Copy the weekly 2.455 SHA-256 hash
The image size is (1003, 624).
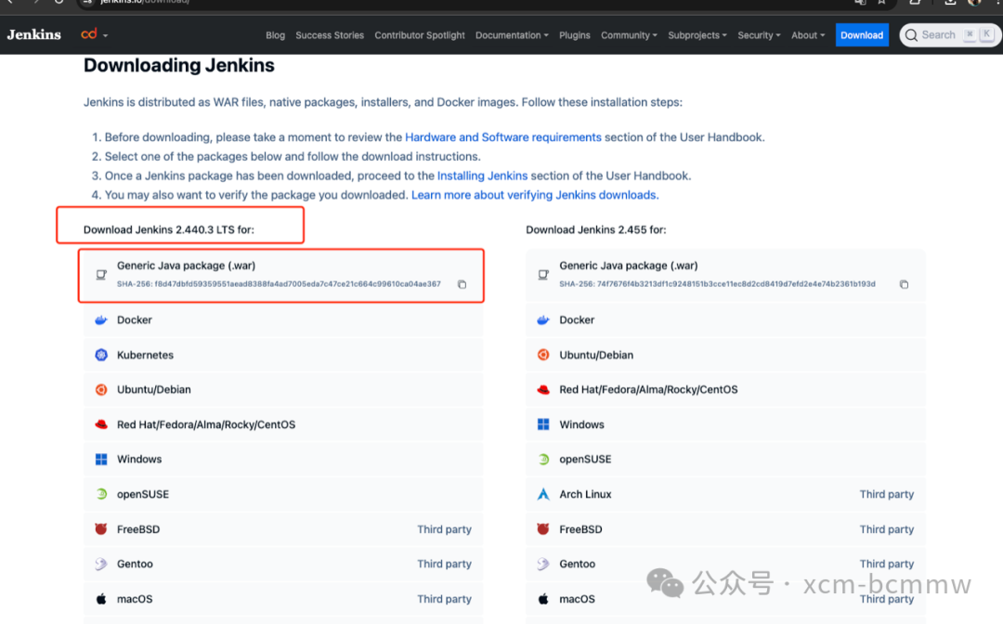point(904,284)
